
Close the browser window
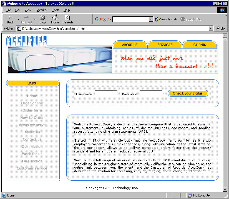pyautogui.click(x=225, y=4)
